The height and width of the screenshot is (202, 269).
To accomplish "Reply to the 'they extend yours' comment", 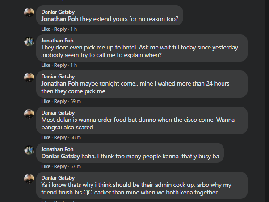I will 60,29.
